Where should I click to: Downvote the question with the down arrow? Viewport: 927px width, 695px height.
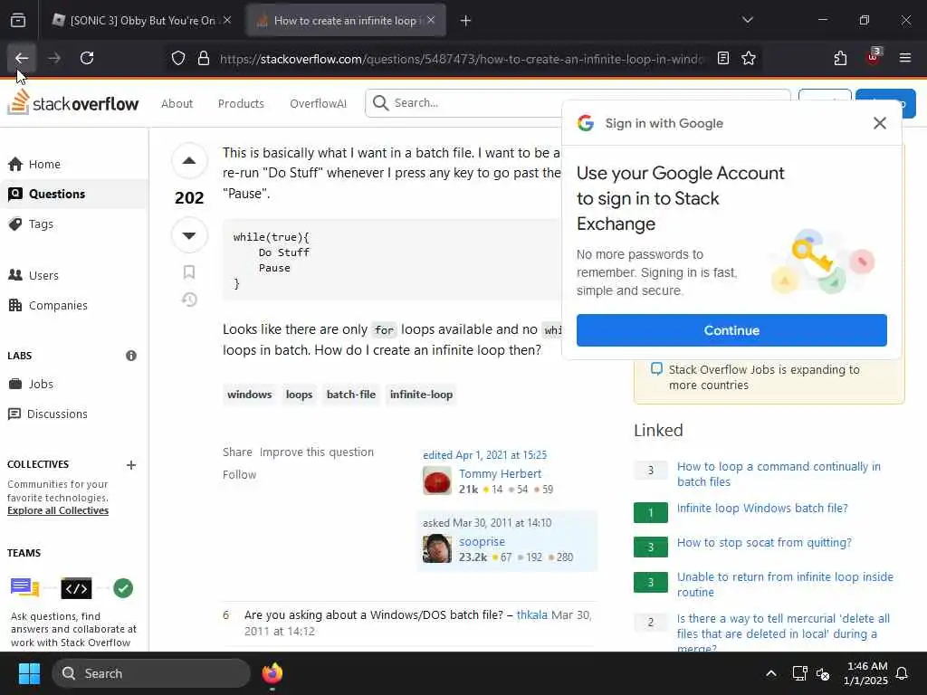tap(189, 235)
